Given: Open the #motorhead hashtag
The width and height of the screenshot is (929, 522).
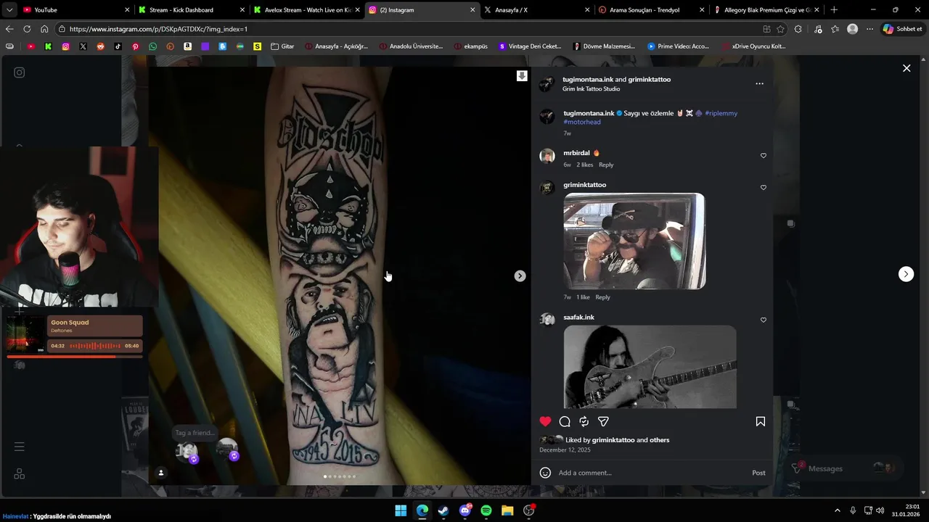Looking at the screenshot, I should click(x=582, y=122).
